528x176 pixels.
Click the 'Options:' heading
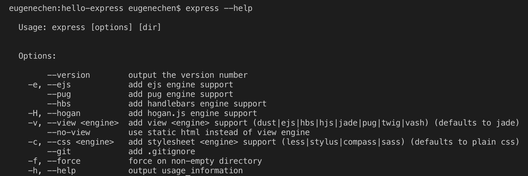(x=37, y=56)
